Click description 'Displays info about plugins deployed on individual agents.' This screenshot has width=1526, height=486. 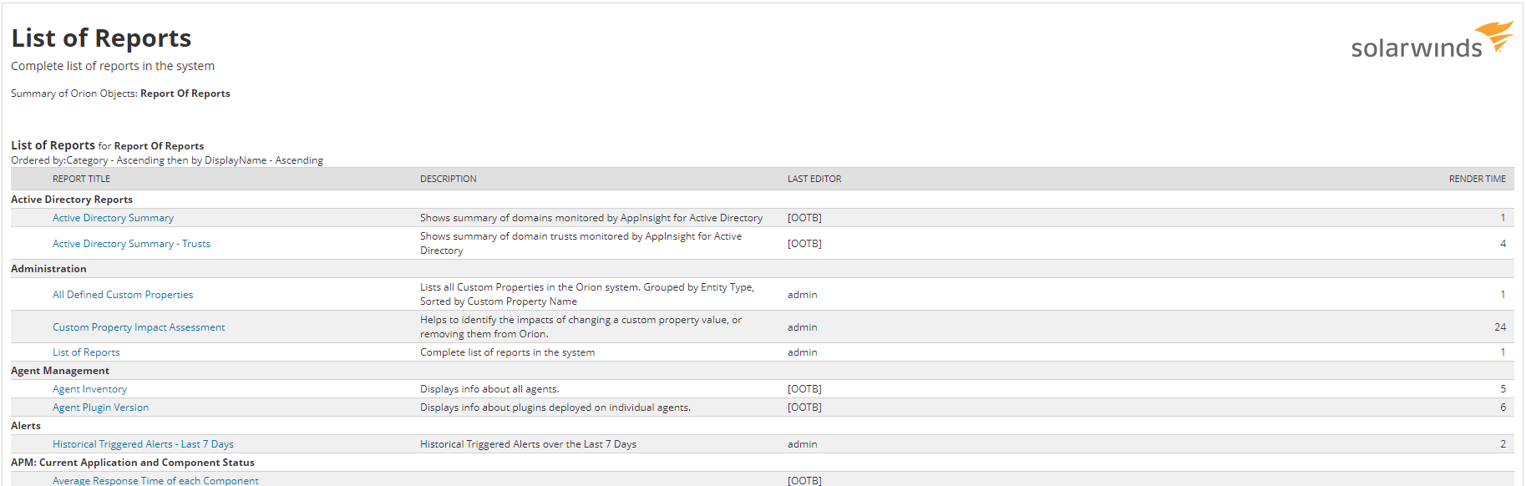555,408
